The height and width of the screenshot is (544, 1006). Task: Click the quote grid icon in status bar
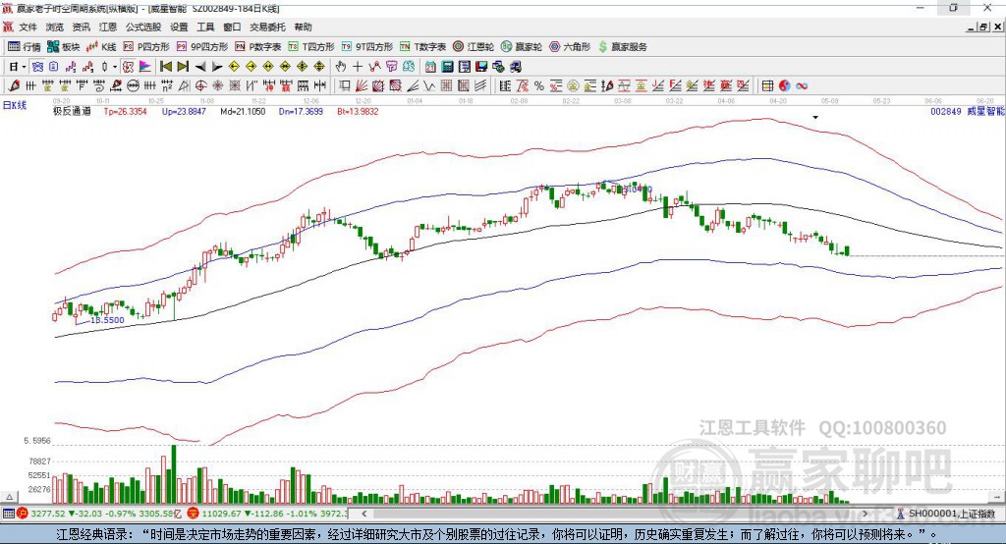(8, 514)
